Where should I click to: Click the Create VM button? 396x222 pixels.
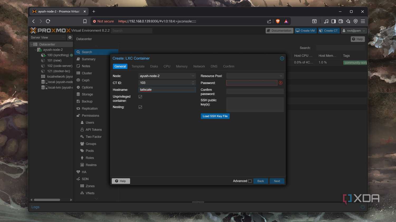(305, 31)
